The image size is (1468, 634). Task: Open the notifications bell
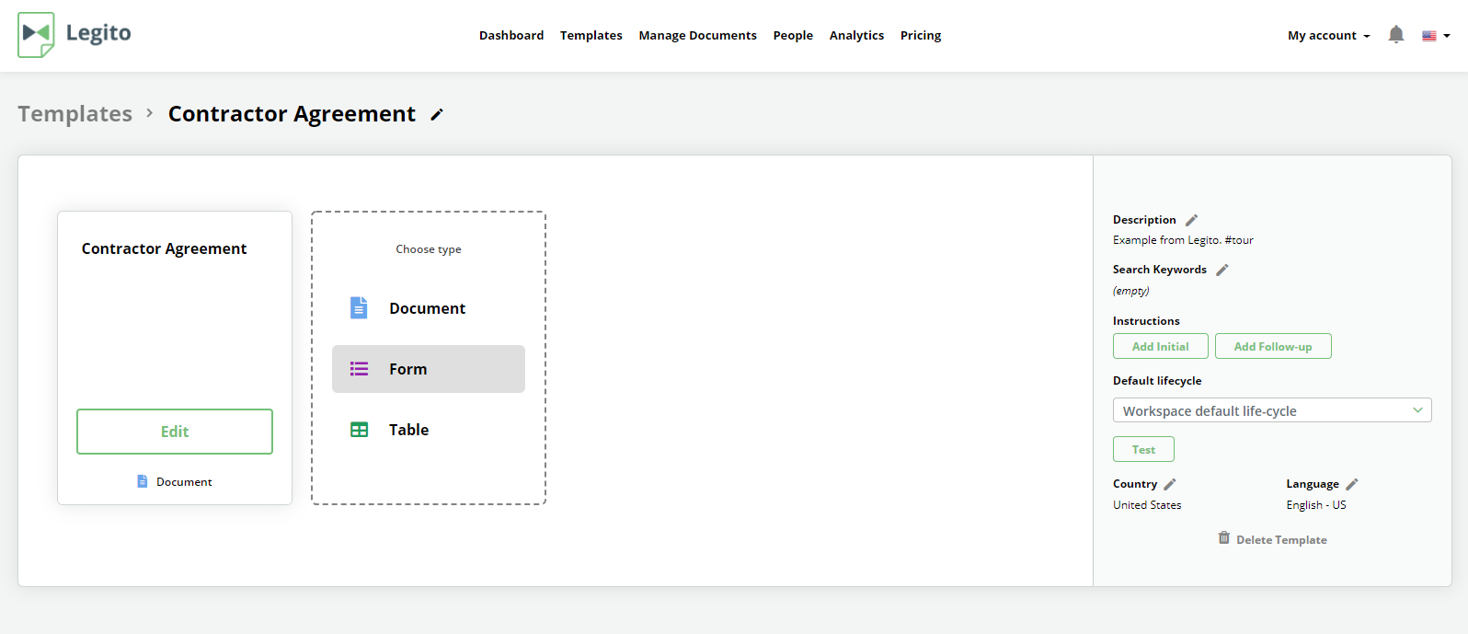coord(1395,35)
